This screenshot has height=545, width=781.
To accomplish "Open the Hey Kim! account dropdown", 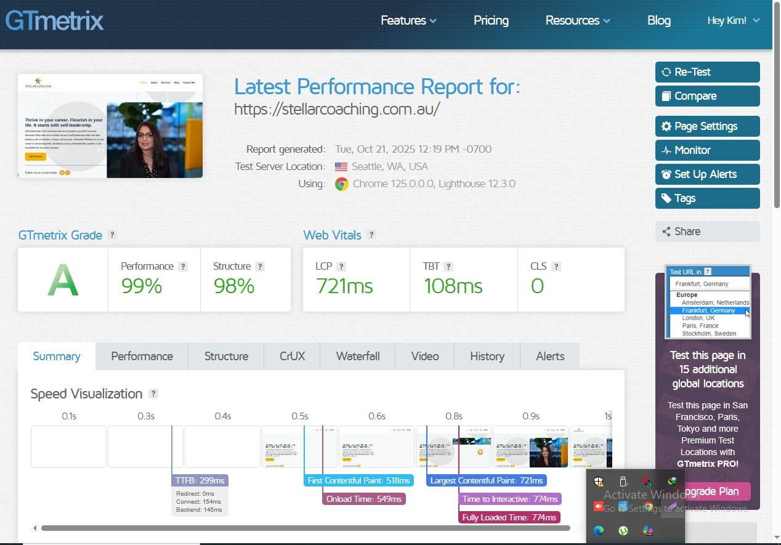I will [x=734, y=20].
